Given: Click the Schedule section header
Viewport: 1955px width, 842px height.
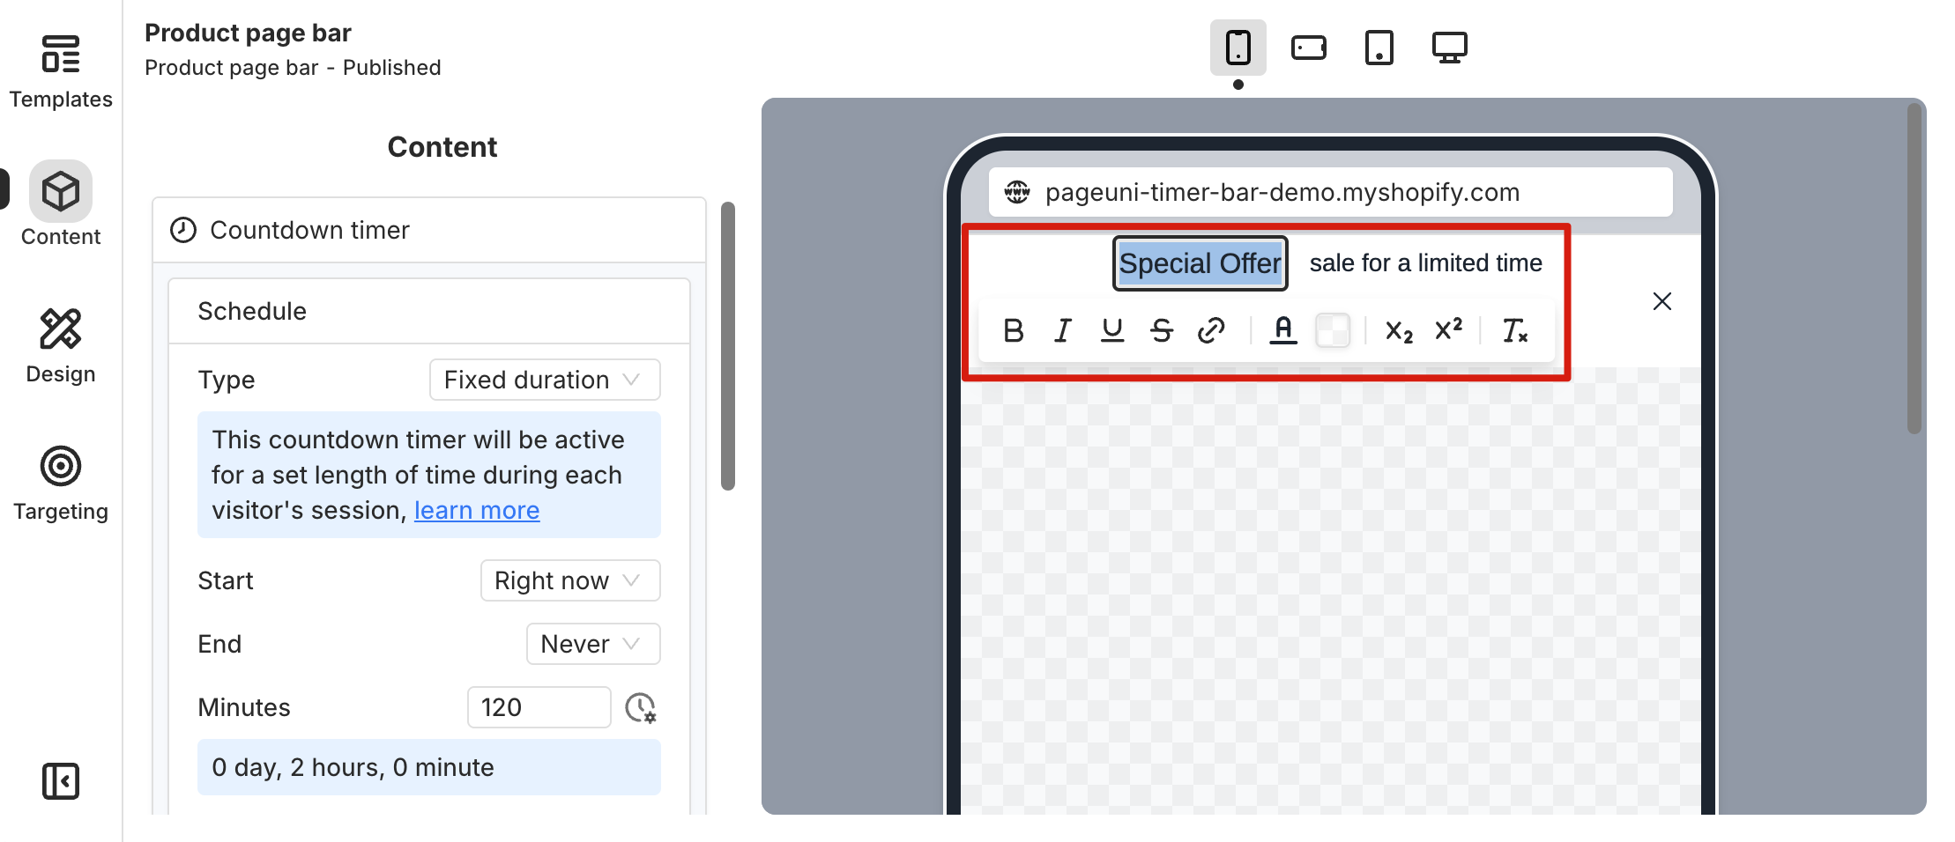Looking at the screenshot, I should [429, 311].
